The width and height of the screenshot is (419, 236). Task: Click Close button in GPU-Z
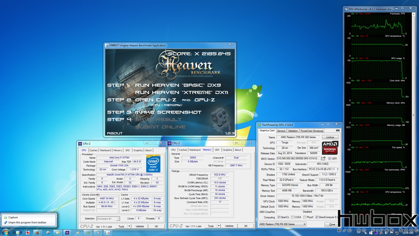click(332, 225)
